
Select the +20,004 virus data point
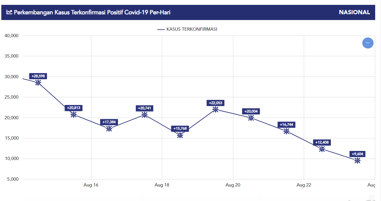point(251,118)
